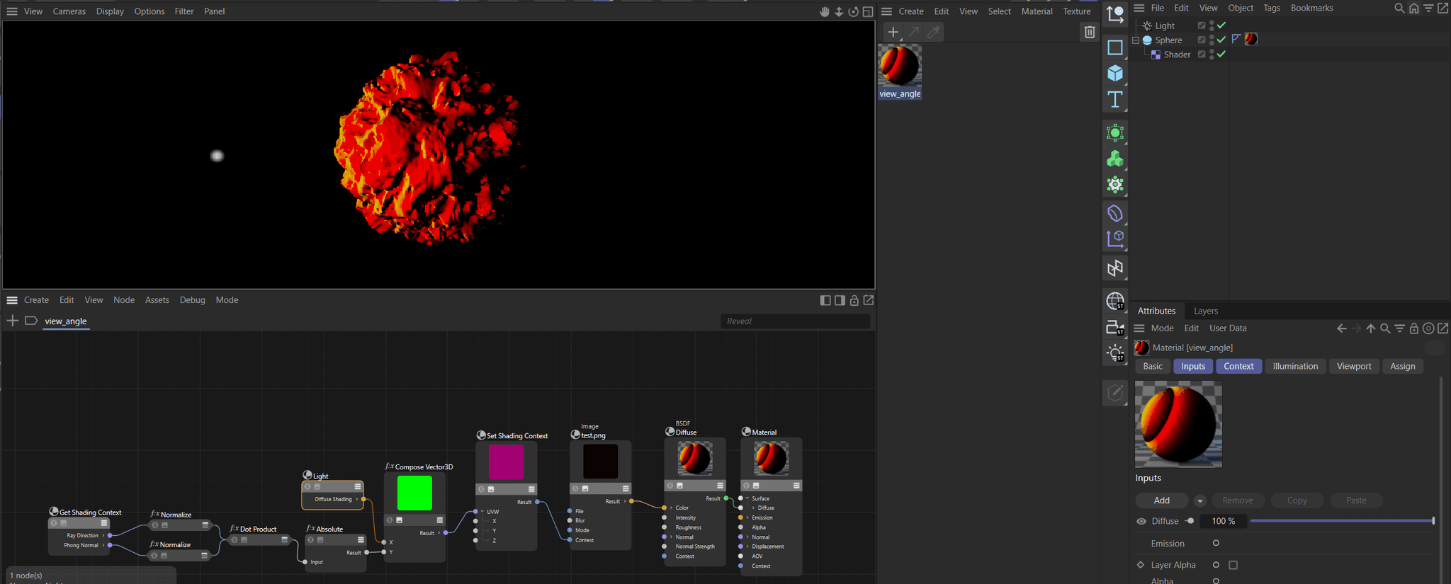The height and width of the screenshot is (584, 1451).
Task: Expand the Displacement port on Material node
Action: 747,546
